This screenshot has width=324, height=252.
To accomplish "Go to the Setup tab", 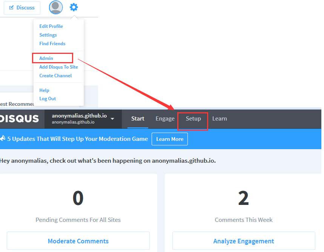I will coord(193,119).
